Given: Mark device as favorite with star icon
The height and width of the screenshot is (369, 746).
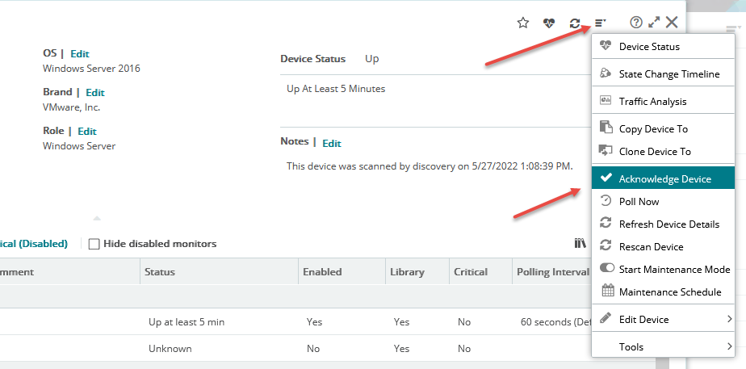Looking at the screenshot, I should point(523,23).
